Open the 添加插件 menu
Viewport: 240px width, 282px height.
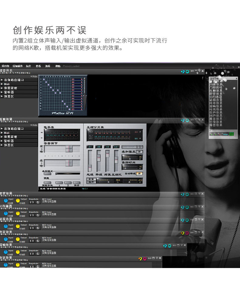[x=17, y=66]
